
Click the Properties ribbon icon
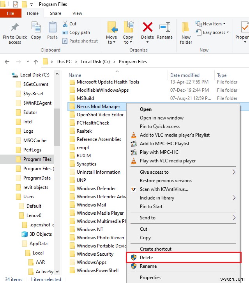point(245,27)
